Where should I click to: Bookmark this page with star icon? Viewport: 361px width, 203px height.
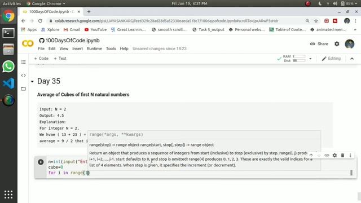click(316, 21)
